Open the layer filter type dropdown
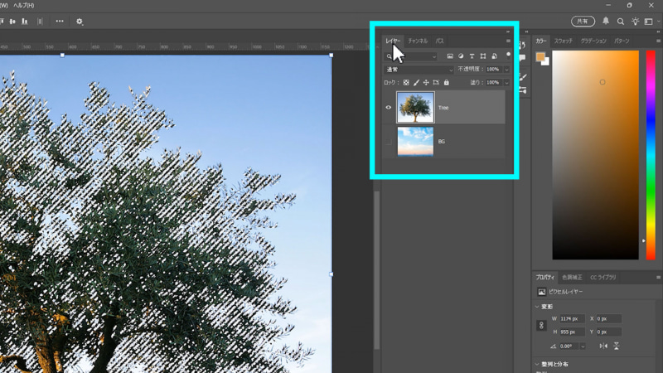 [x=410, y=56]
